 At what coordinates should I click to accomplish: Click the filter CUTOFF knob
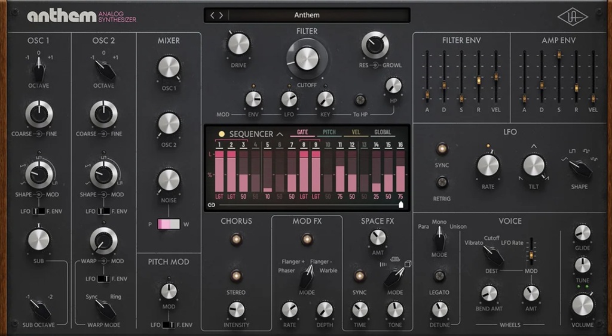(x=307, y=59)
